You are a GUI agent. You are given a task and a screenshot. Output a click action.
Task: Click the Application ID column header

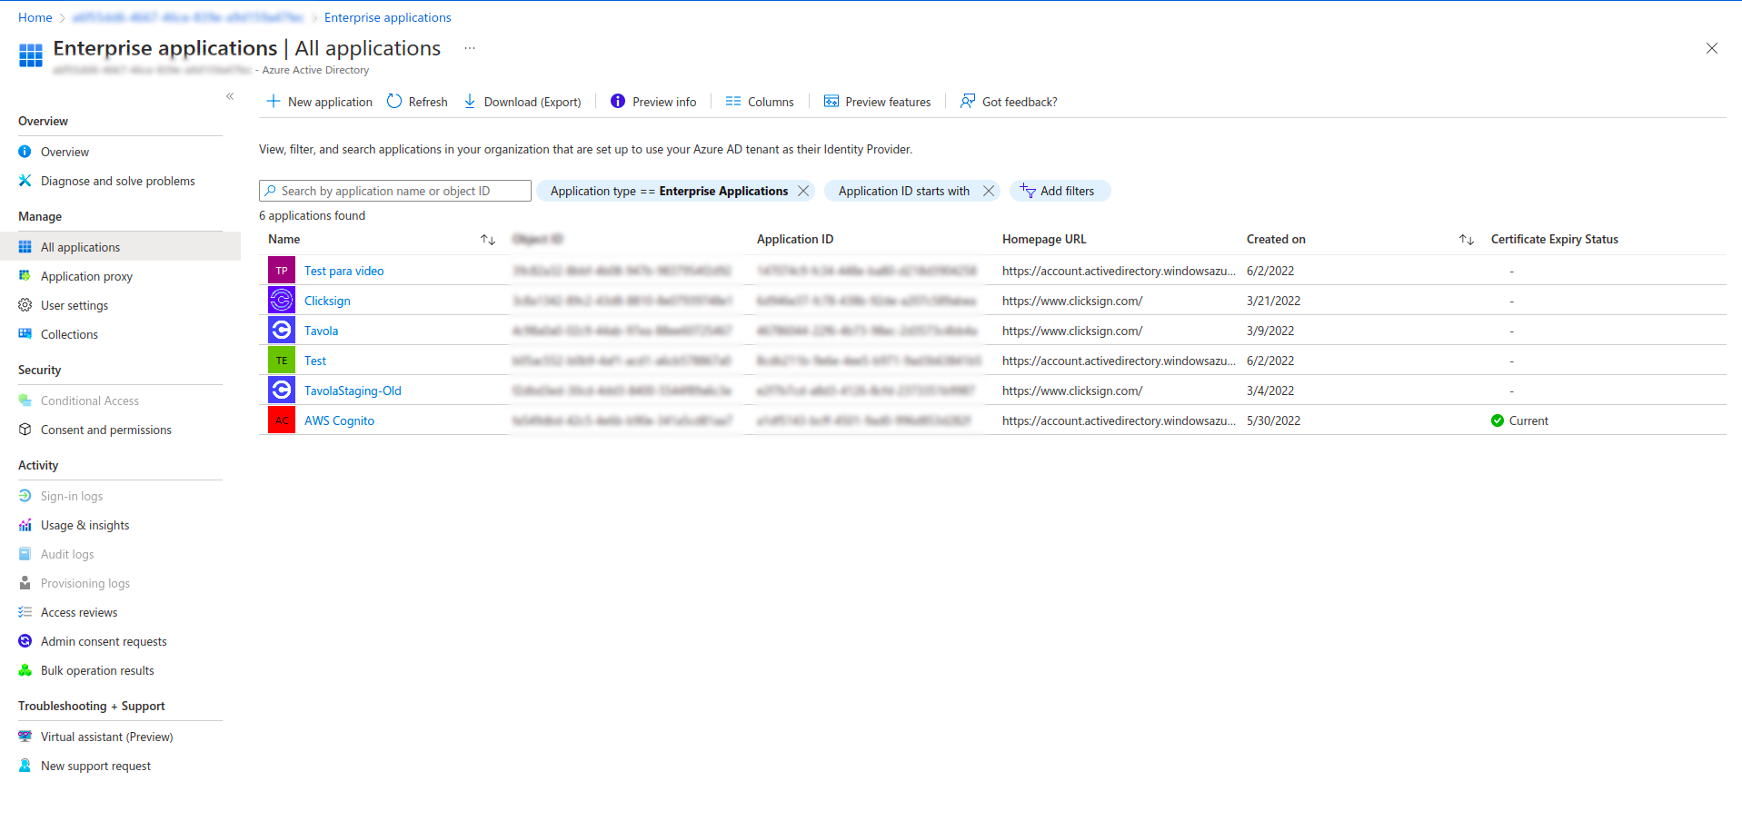tap(795, 239)
